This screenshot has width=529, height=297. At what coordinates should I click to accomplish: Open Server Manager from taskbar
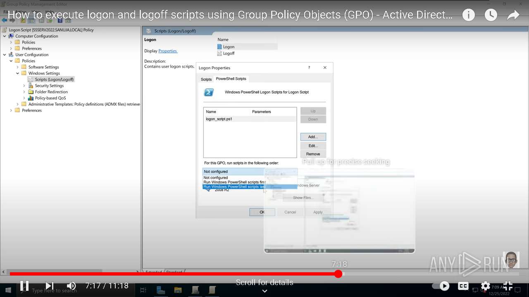click(x=161, y=290)
